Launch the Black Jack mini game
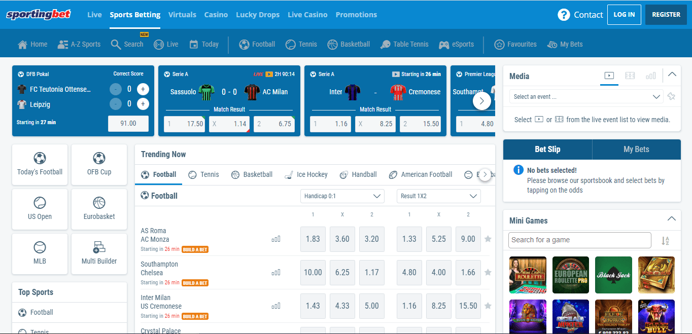 pos(613,275)
